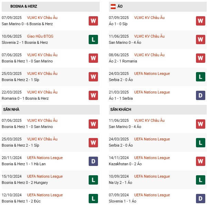207x207 pixels.
Task: Click the W badge for Áo 1-0 Síp
Action: (x=200, y=21)
